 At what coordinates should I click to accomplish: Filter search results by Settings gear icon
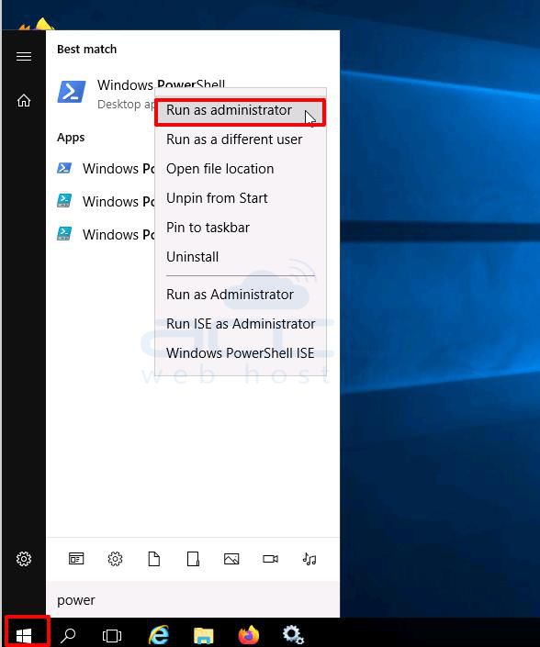115,559
